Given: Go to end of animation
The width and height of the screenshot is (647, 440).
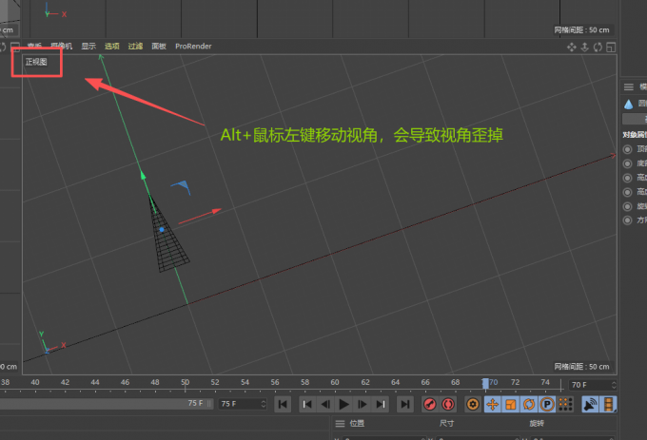Looking at the screenshot, I should coord(405,404).
